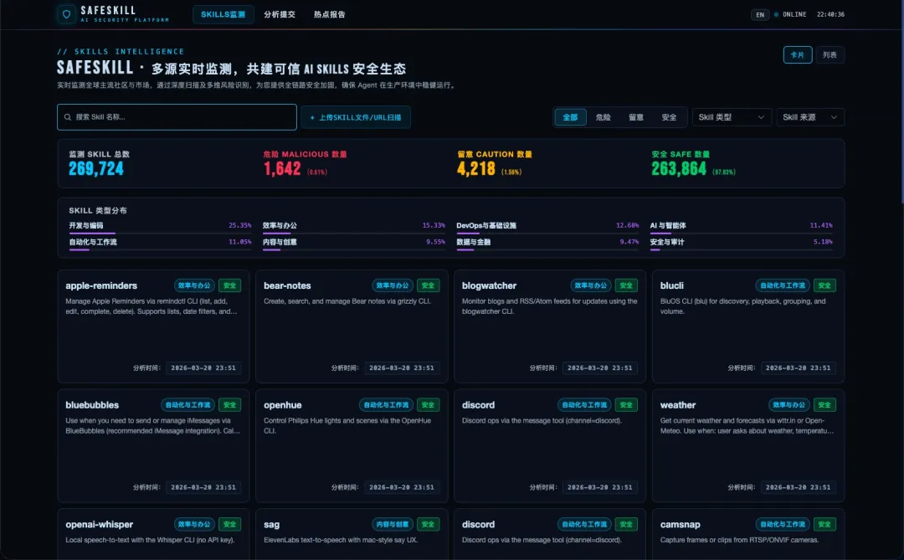Open the Skill 来源 dropdown
Image resolution: width=904 pixels, height=560 pixels.
click(x=810, y=117)
